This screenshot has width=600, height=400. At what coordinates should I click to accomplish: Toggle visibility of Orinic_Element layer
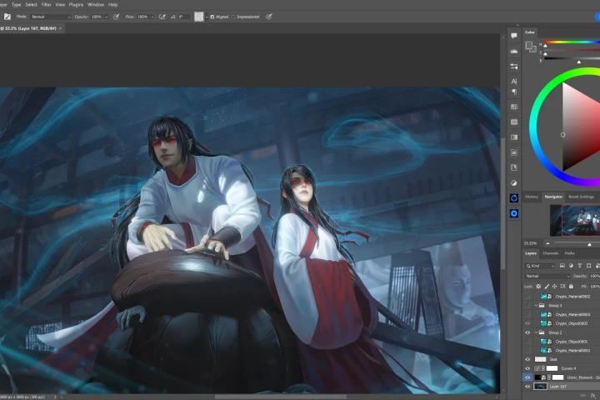click(x=527, y=377)
